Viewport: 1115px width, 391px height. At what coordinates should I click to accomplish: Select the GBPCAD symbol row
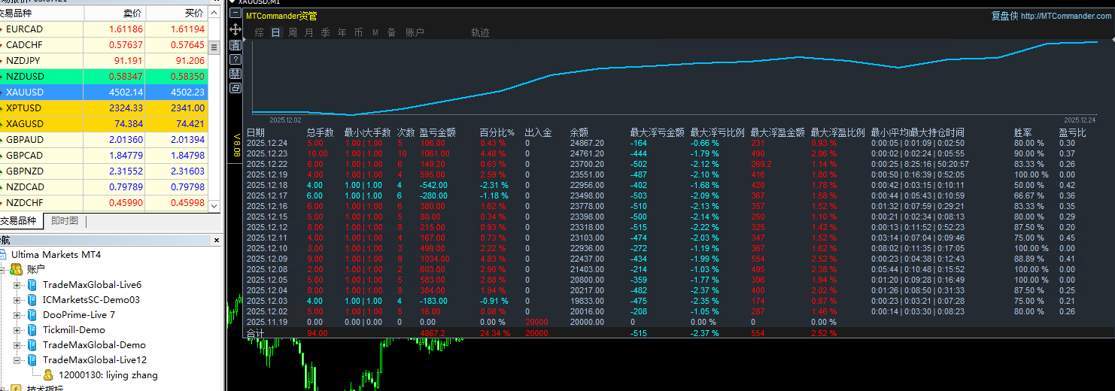pyautogui.click(x=104, y=156)
